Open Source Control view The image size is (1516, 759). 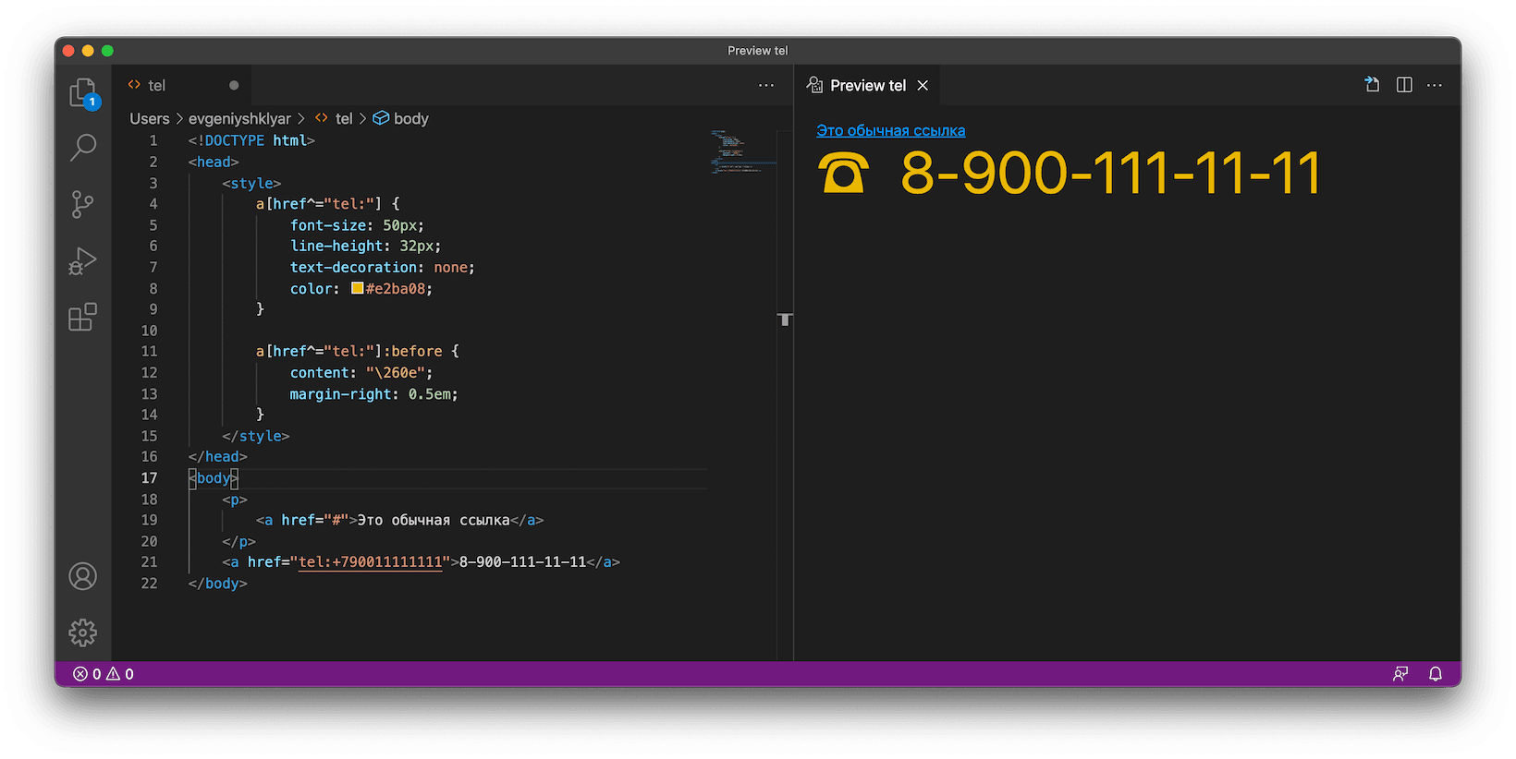coord(82,204)
